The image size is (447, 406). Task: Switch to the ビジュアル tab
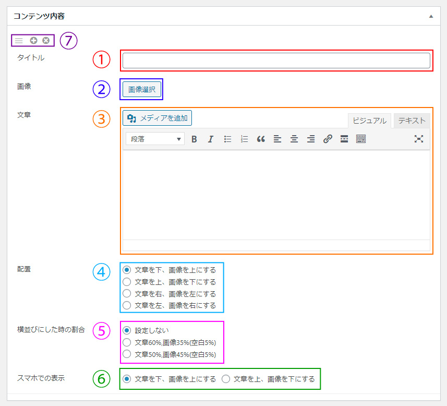click(369, 121)
